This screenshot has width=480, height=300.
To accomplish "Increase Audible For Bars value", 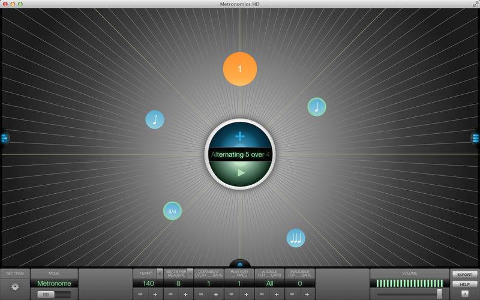I will point(277,294).
